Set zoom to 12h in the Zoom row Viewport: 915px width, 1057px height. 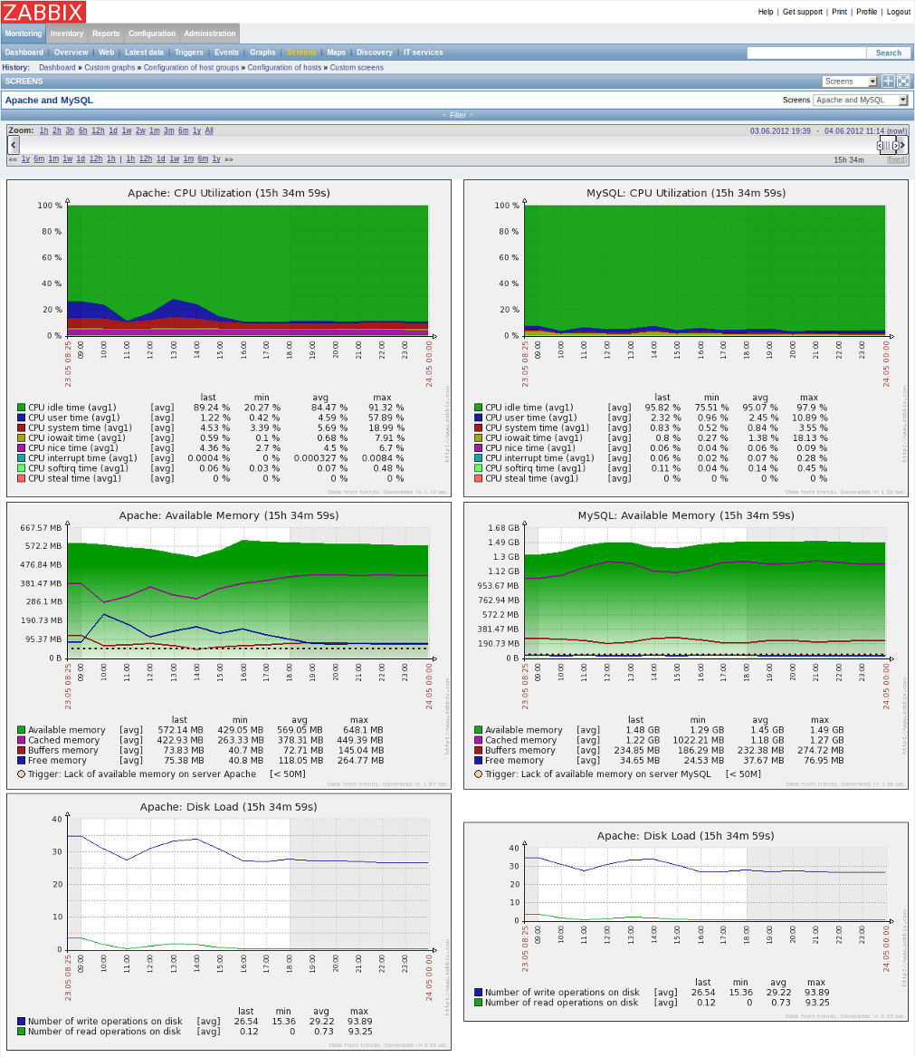pos(97,130)
